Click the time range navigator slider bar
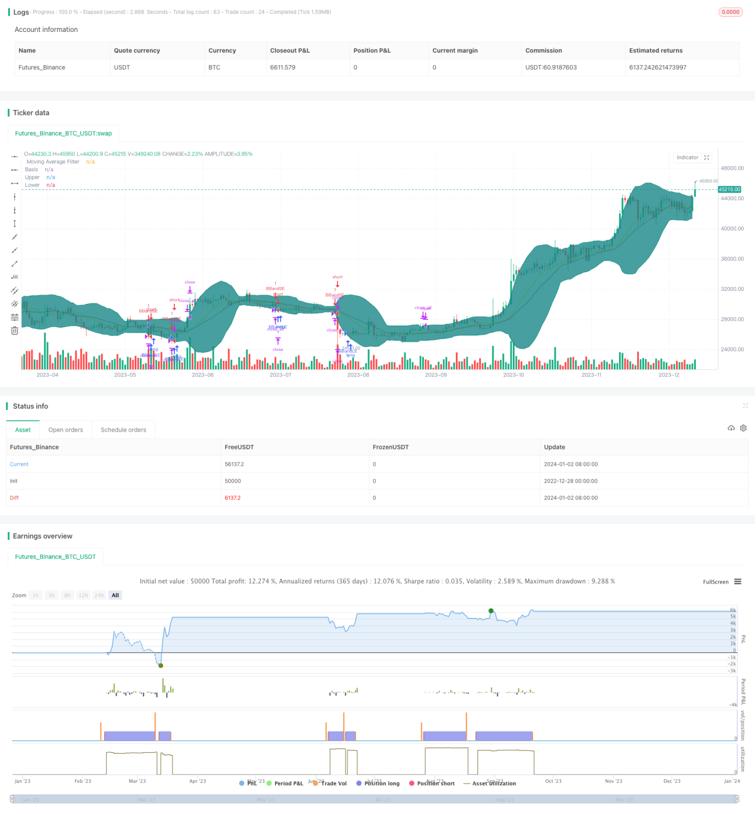755x816 pixels. coord(374,799)
